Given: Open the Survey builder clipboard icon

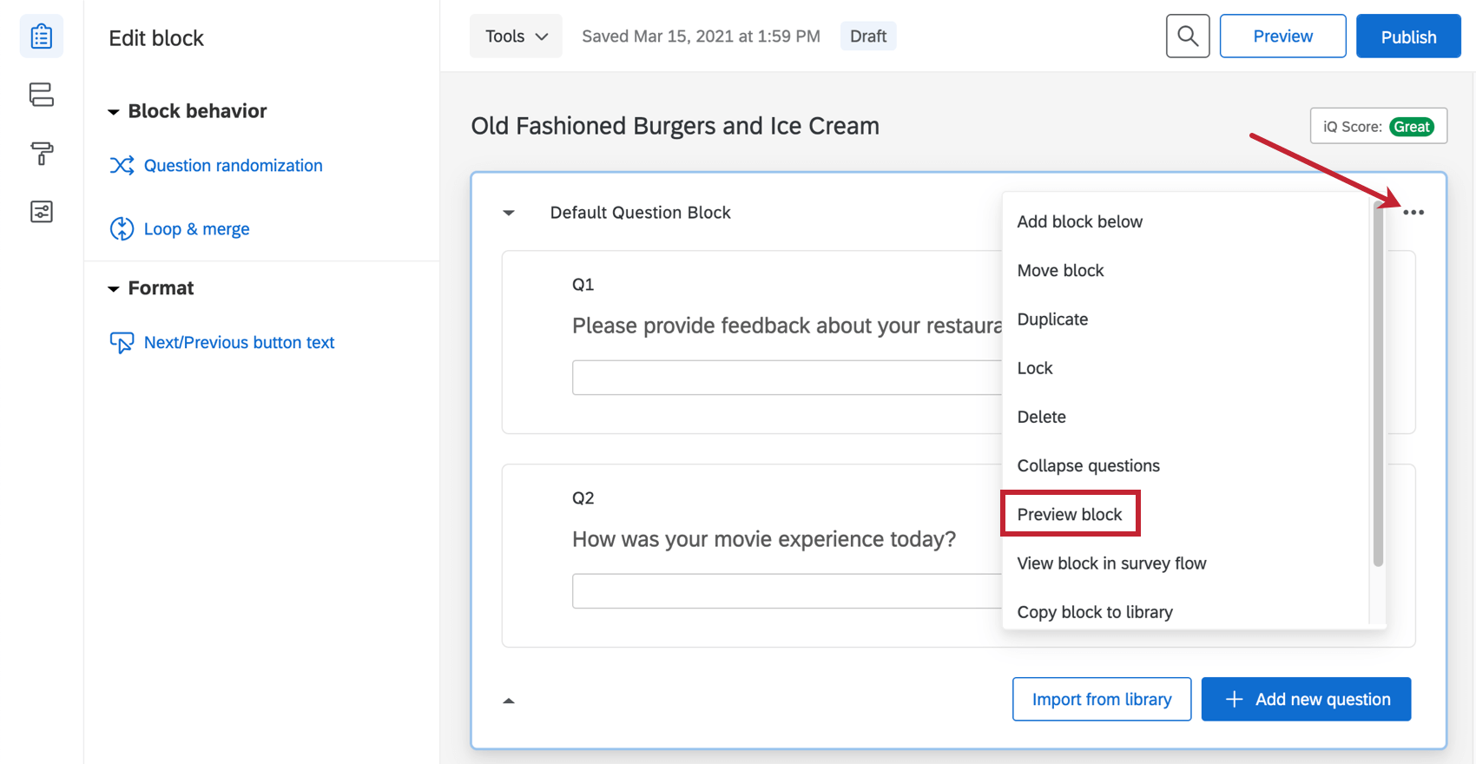Looking at the screenshot, I should click(42, 36).
